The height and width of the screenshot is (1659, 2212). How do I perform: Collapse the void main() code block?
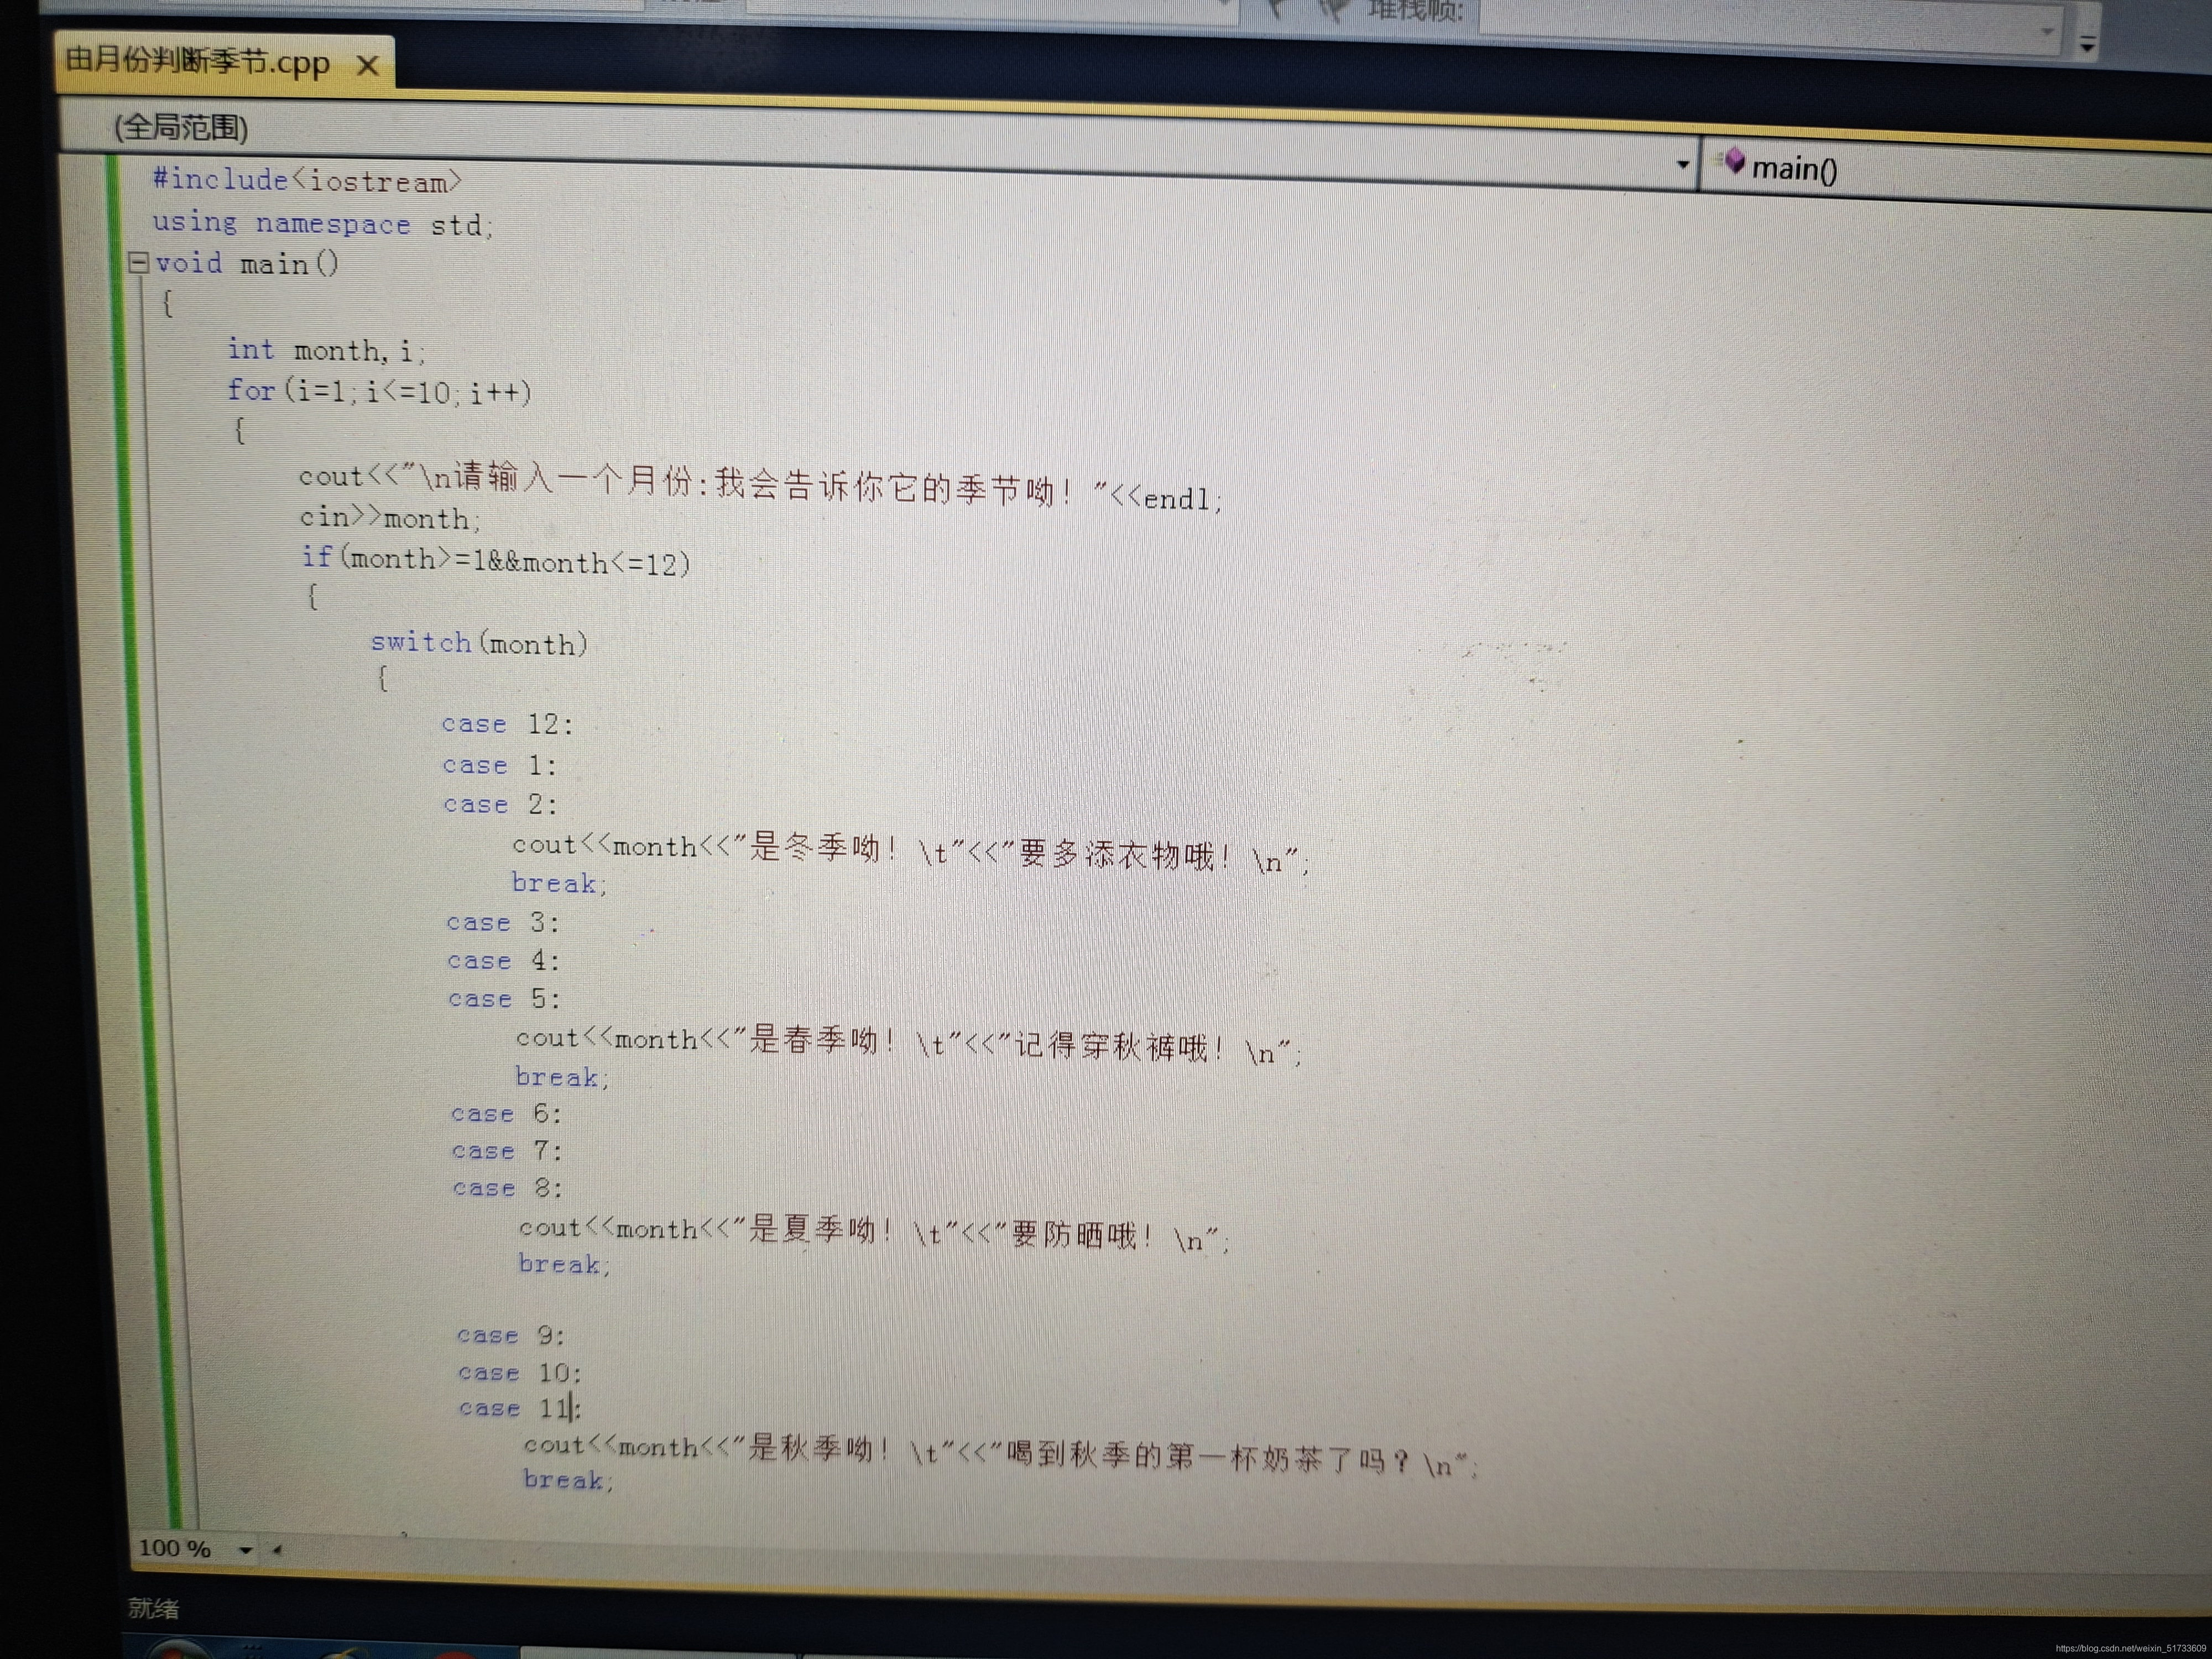click(139, 263)
